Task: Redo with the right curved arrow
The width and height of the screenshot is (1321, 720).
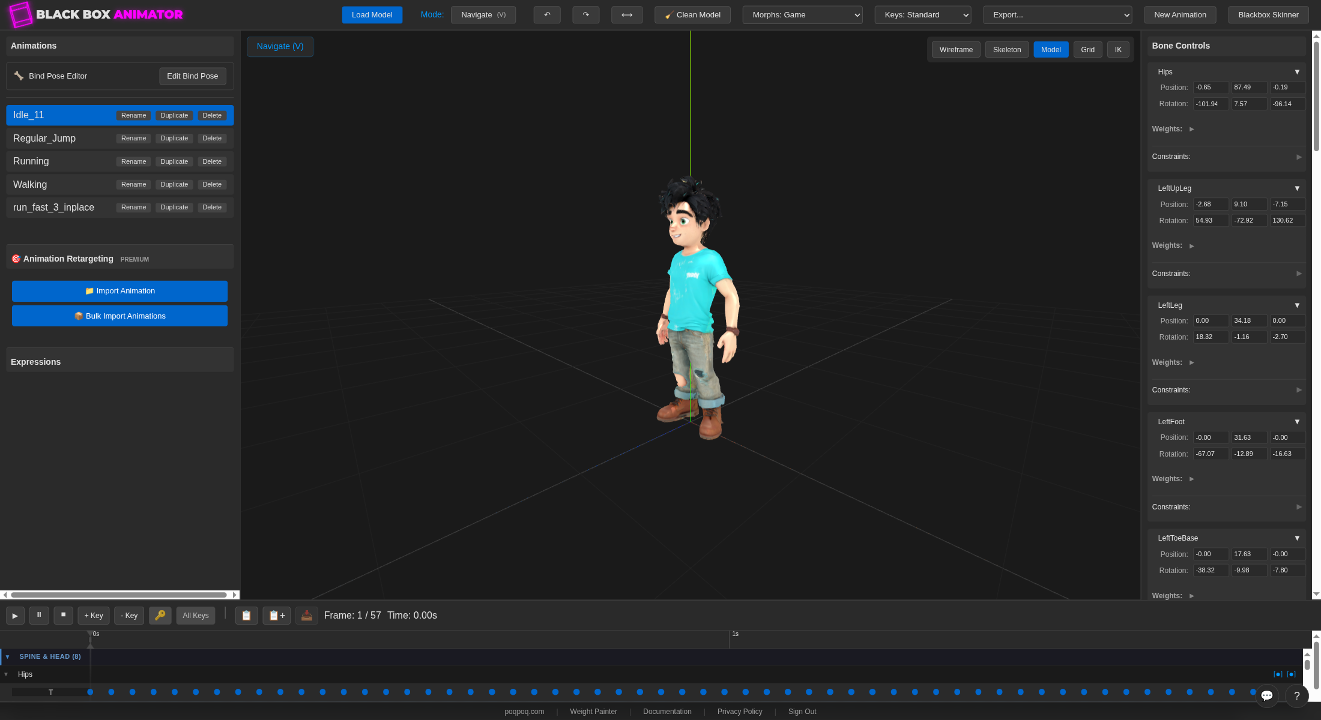Action: pyautogui.click(x=586, y=15)
